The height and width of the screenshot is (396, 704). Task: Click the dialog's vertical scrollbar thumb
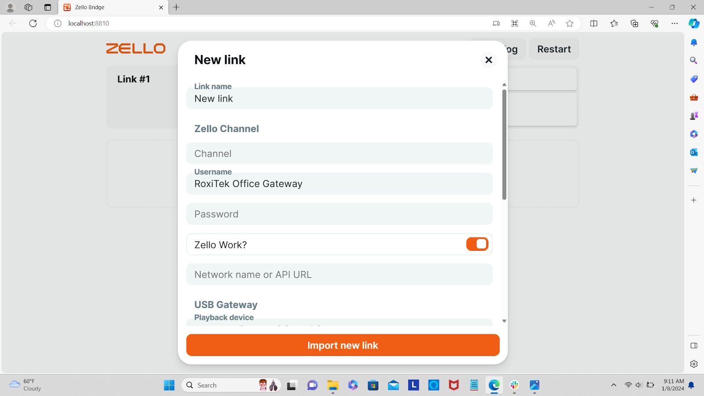click(x=504, y=144)
